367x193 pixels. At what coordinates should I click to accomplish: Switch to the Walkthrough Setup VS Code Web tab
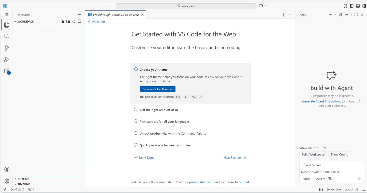click(116, 15)
